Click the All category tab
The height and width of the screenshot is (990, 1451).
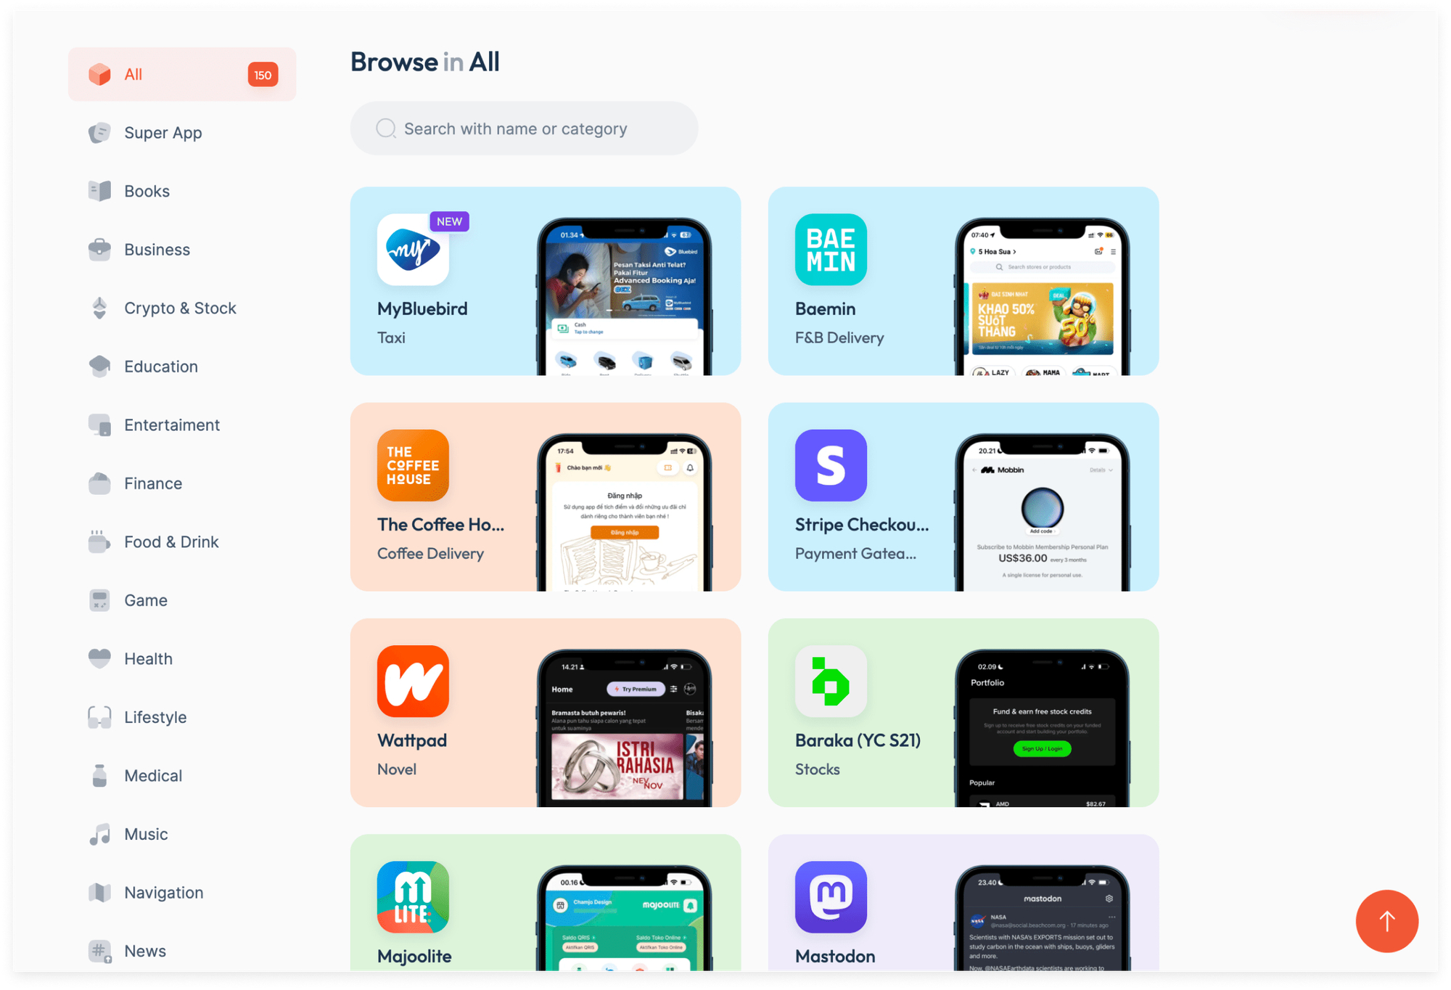pyautogui.click(x=182, y=74)
